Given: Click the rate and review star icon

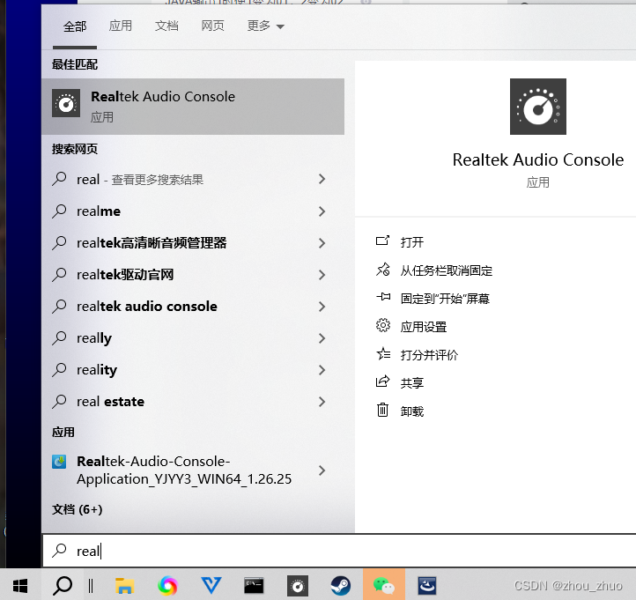Looking at the screenshot, I should [x=383, y=354].
